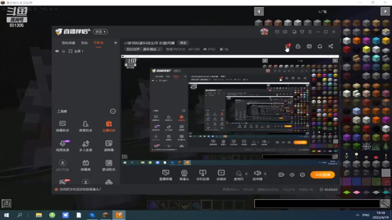The image size is (392, 220).
Task: Open the stream settings gear
Action: (x=302, y=175)
